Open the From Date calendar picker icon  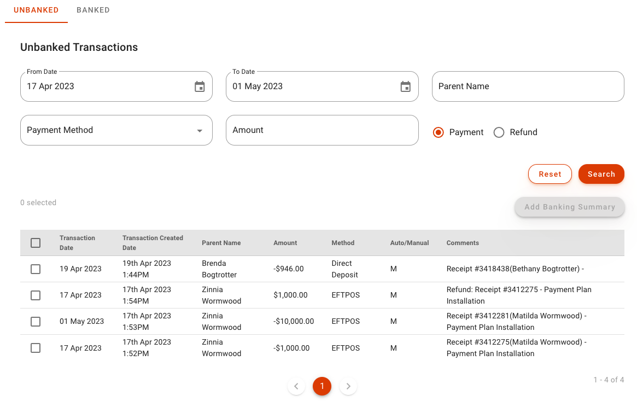(200, 86)
